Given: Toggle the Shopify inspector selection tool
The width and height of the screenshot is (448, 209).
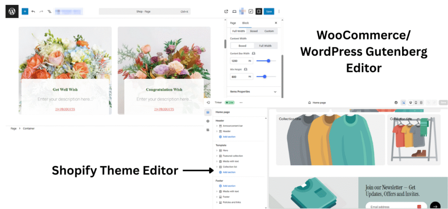Looking at the screenshot, I should pyautogui.click(x=403, y=103).
